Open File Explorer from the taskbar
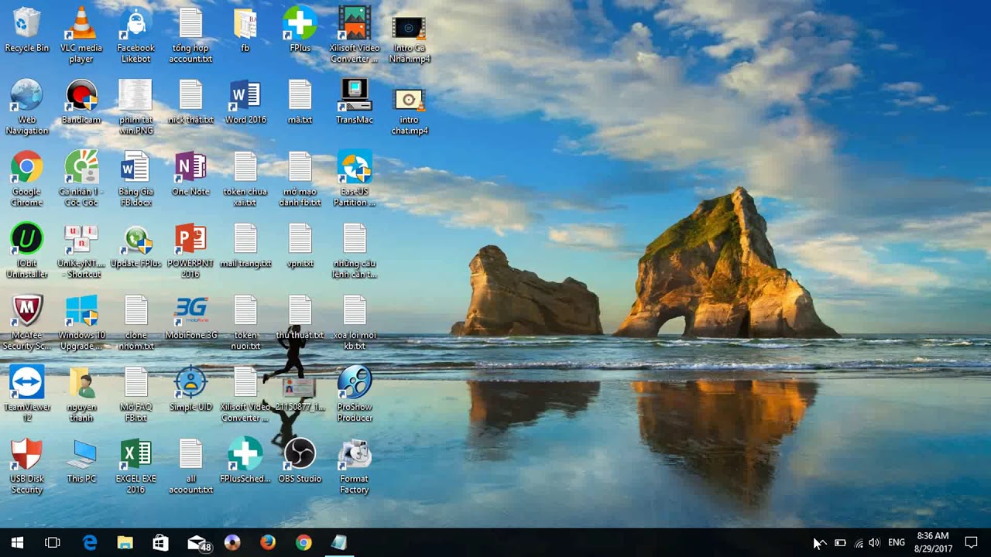 click(x=125, y=542)
